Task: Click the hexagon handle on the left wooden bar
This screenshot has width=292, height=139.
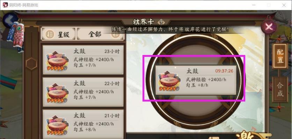Action: tap(31, 64)
